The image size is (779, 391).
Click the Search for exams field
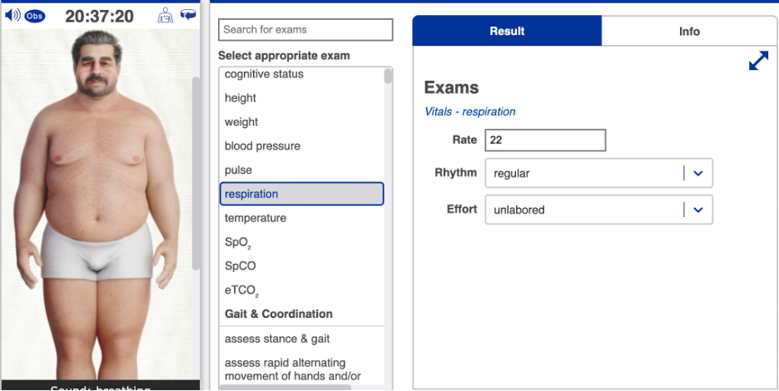(x=305, y=30)
